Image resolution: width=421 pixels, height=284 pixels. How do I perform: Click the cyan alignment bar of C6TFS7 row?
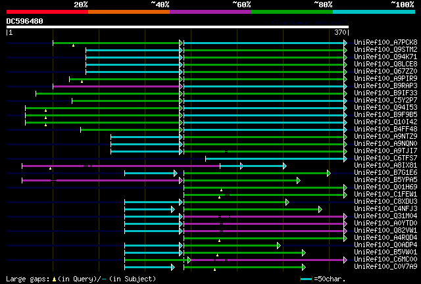point(276,159)
